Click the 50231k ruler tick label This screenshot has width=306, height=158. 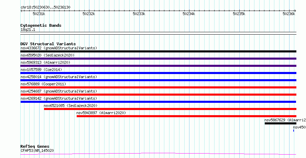coord(39,14)
